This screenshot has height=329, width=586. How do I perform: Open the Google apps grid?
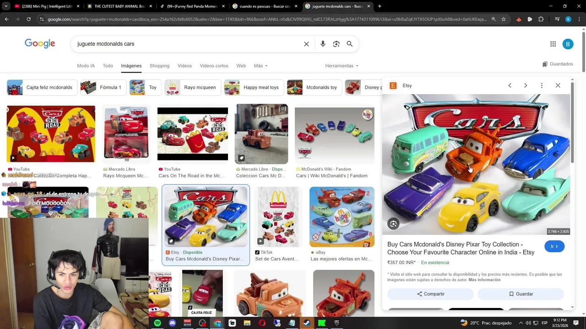[x=553, y=44]
